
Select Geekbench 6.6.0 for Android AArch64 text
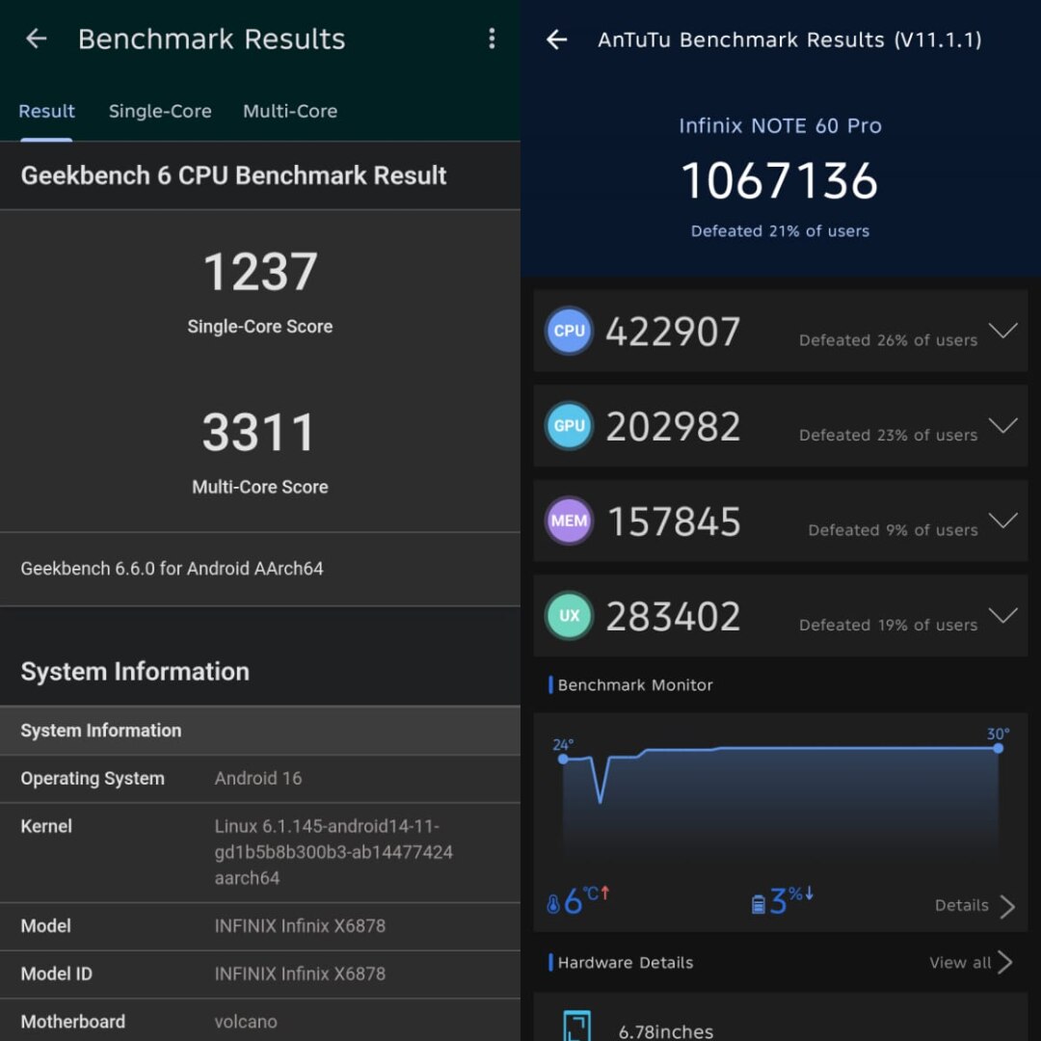coord(172,569)
